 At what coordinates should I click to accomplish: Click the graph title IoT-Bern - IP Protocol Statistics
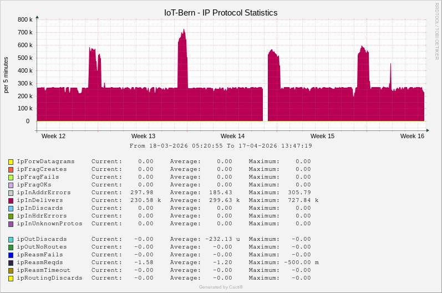(221, 12)
